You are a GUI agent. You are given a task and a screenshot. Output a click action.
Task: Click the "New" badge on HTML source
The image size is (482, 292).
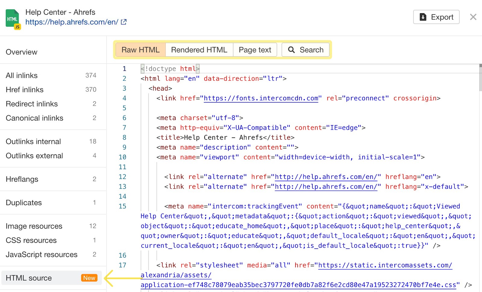tap(89, 278)
